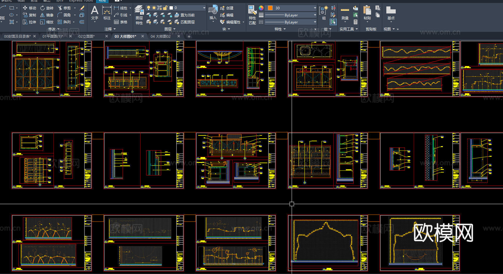Open the Trim (修剪) dropdown arrow
The image size is (503, 274).
pos(75,8)
